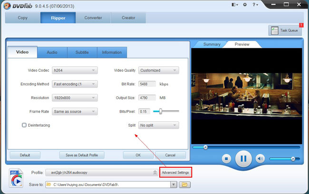This screenshot has height=194, width=309.
Task: Click the preview video frame
Action: click(247, 96)
